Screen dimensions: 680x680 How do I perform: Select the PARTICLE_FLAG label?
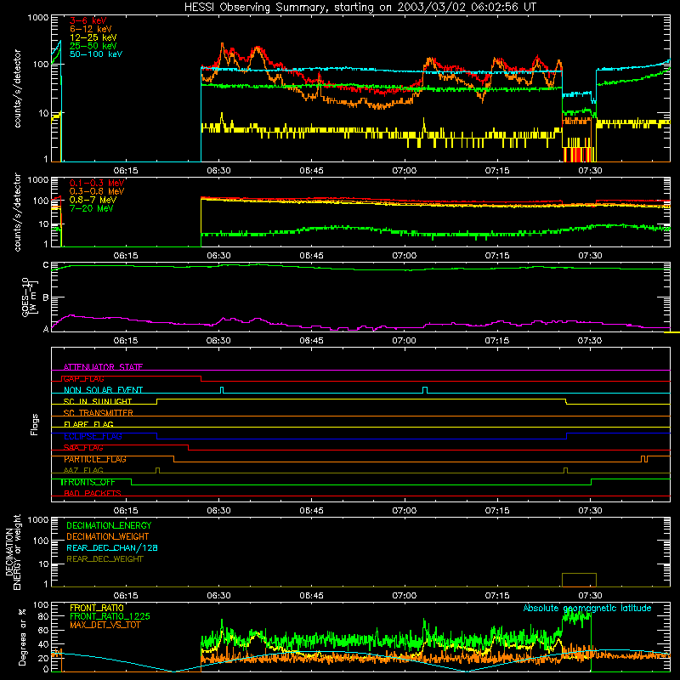(95, 459)
